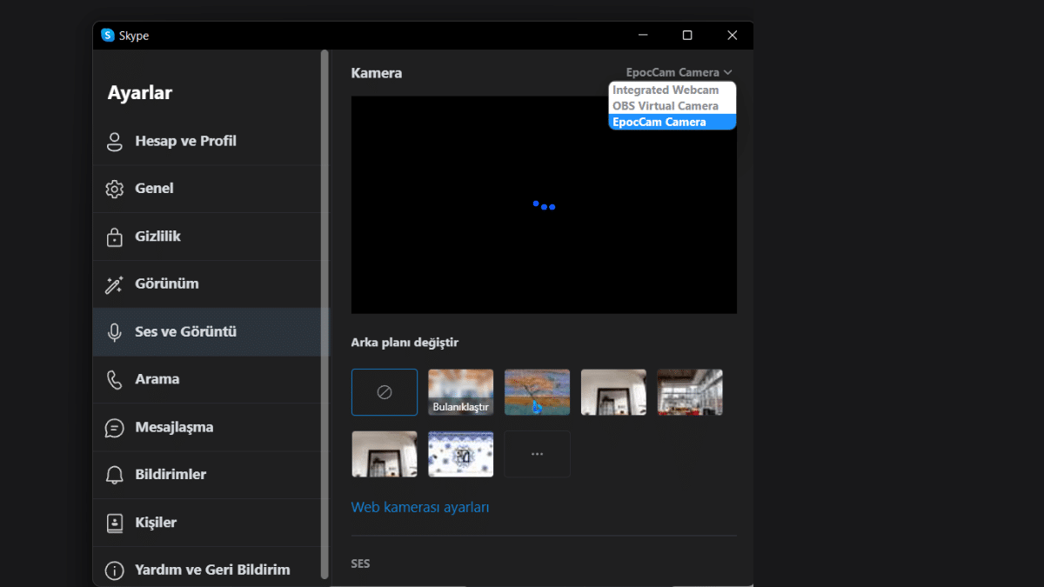Select EpocCam Camera in dropdown list
This screenshot has width=1044, height=587.
click(x=673, y=122)
